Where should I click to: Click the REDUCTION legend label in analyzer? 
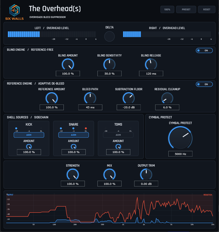[208, 195]
